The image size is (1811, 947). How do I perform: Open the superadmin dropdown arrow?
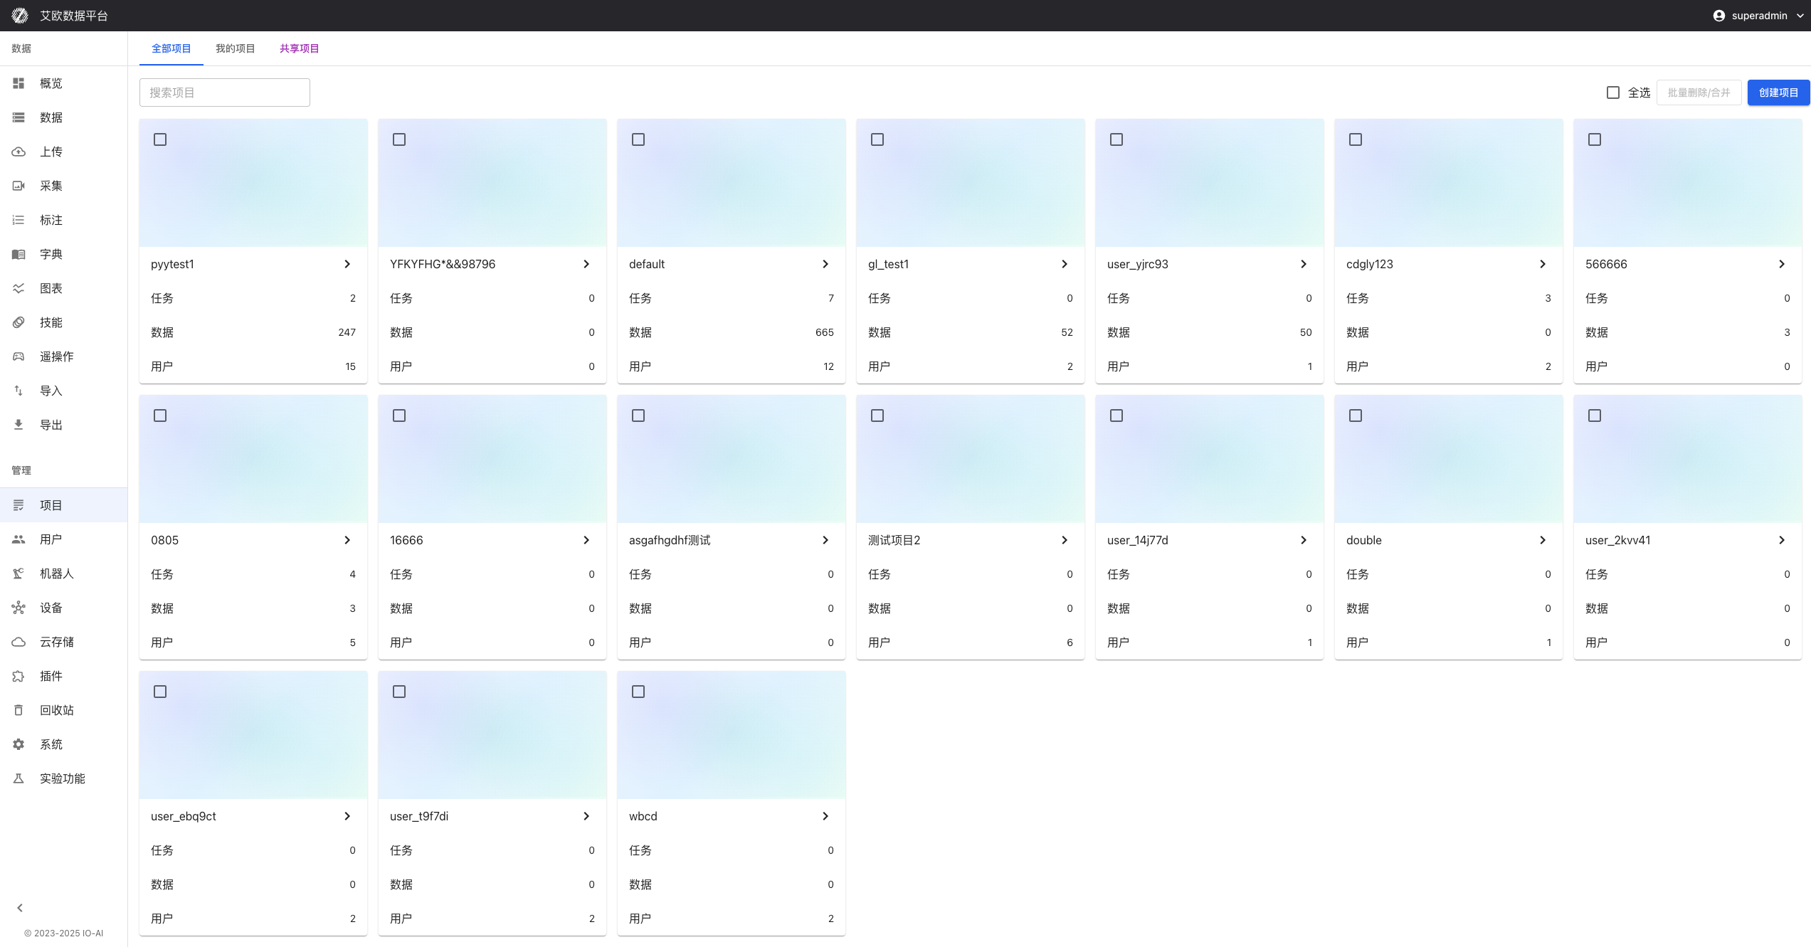coord(1800,16)
